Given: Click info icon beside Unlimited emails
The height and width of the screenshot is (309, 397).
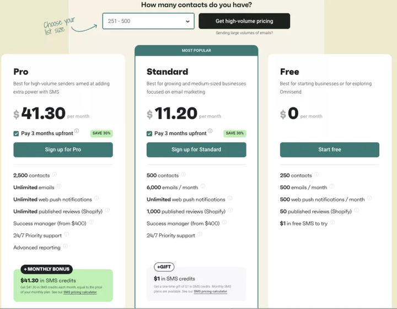Looking at the screenshot, I should (x=59, y=186).
